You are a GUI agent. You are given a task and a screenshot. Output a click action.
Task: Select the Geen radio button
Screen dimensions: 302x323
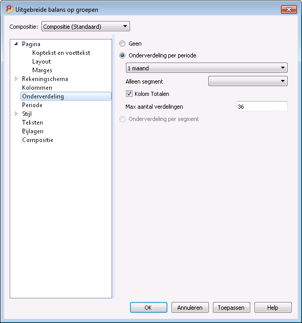point(122,44)
